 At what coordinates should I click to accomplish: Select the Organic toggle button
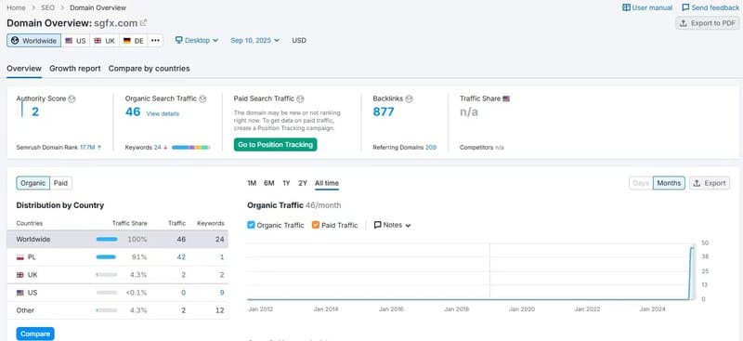(33, 183)
